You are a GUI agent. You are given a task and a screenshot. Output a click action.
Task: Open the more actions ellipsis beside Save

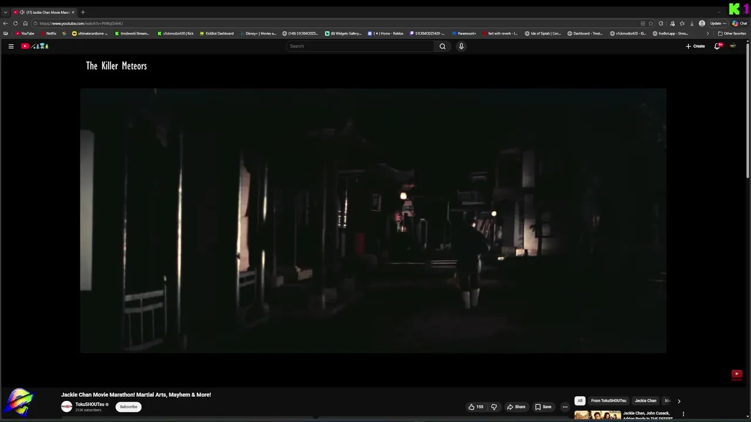pos(565,407)
